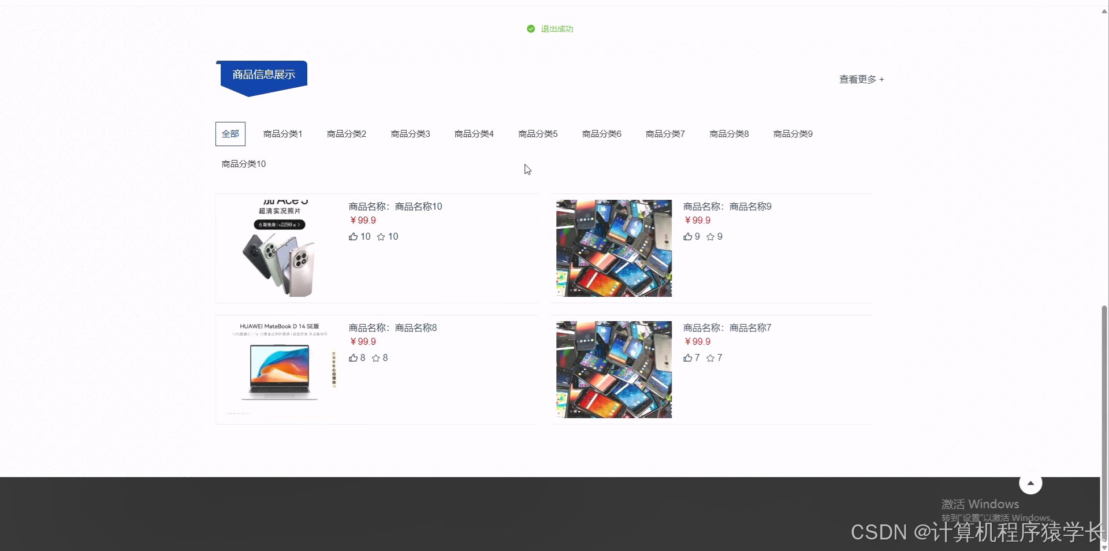Expand 查看更多 to see more products

point(861,79)
